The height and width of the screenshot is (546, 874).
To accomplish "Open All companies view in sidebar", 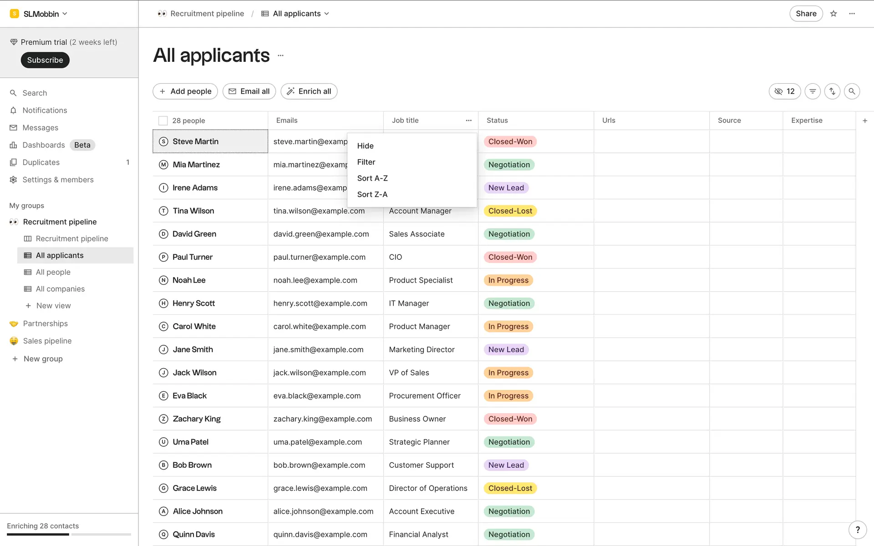I will [60, 289].
